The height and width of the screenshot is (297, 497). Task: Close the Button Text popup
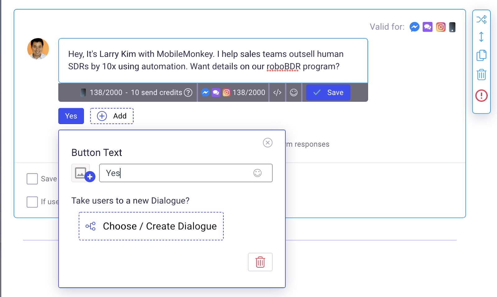268,143
